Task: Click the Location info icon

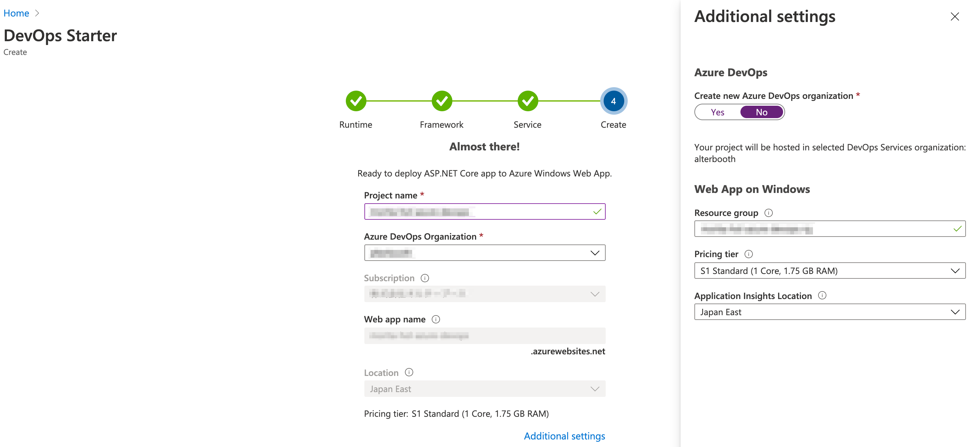Action: click(x=409, y=372)
